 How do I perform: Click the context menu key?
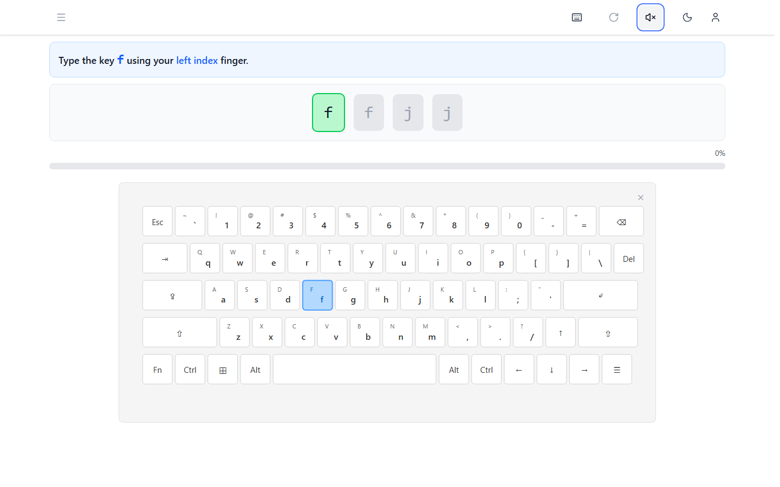pyautogui.click(x=617, y=370)
